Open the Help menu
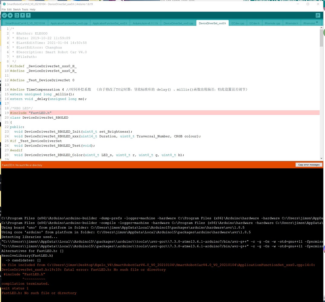This screenshot has height=302, width=325. (x=32, y=9)
